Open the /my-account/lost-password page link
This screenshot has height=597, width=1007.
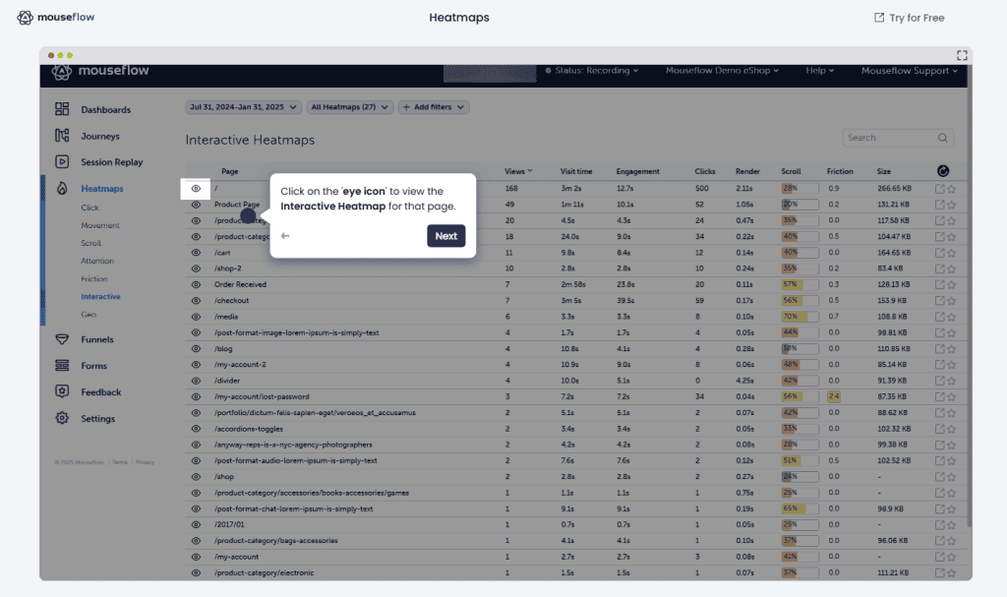point(262,397)
